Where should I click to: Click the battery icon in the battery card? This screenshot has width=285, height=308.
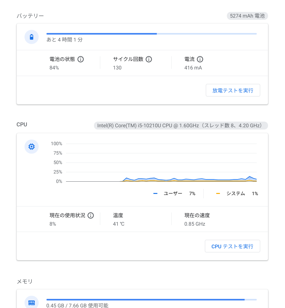tap(31, 37)
